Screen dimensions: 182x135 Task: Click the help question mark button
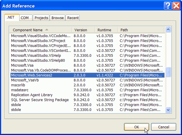tap(168, 6)
